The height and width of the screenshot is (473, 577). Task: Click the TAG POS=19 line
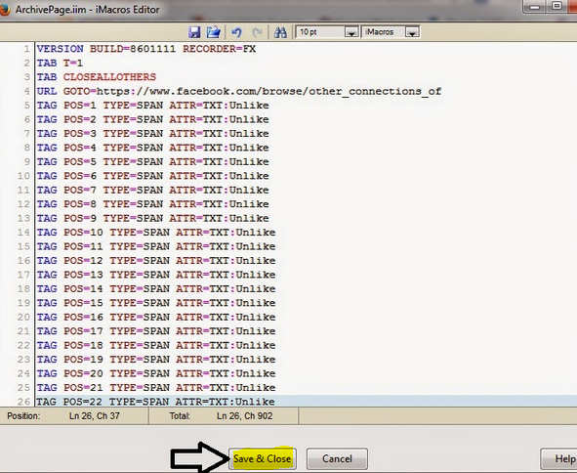(156, 360)
